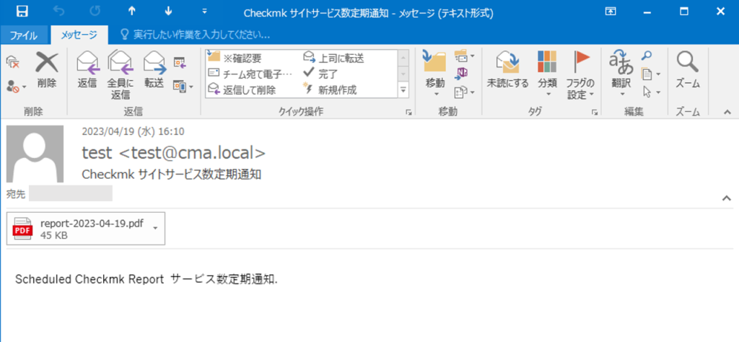Expand the quick steps gallery
The image size is (739, 342).
[x=403, y=89]
